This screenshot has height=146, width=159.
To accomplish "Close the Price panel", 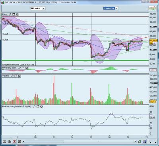I will pyautogui.click(x=17, y=14).
